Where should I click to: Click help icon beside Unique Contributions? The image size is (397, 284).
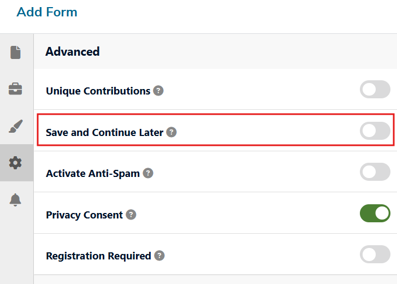pos(158,91)
